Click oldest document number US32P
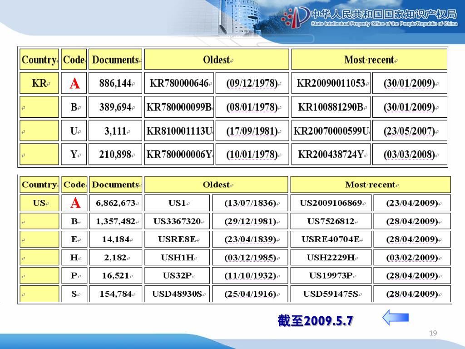The image size is (465, 349). [x=177, y=276]
